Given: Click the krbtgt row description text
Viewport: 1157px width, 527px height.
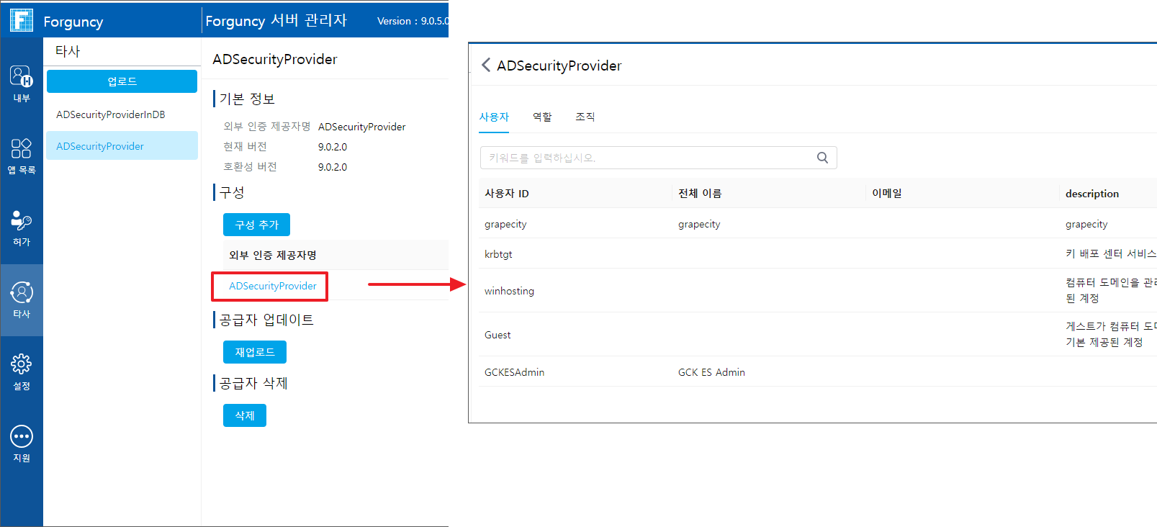Looking at the screenshot, I should 1111,254.
